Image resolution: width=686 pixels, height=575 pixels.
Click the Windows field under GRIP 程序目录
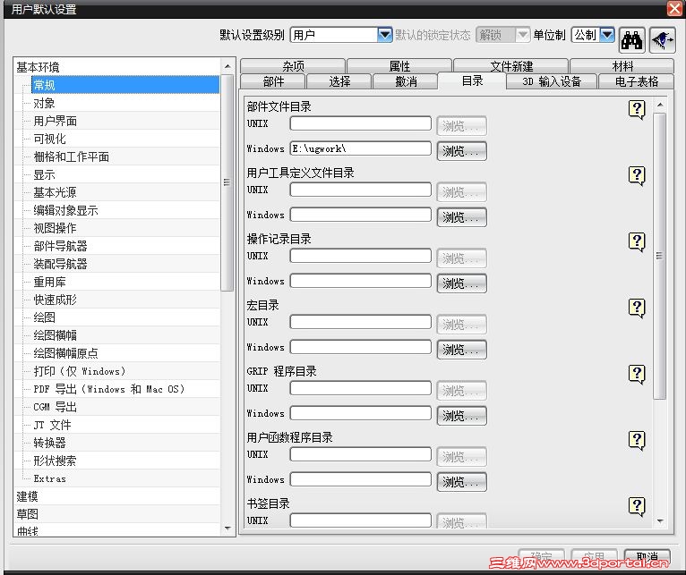(x=361, y=413)
